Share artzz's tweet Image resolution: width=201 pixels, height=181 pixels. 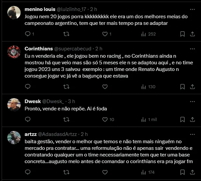pos(192,172)
